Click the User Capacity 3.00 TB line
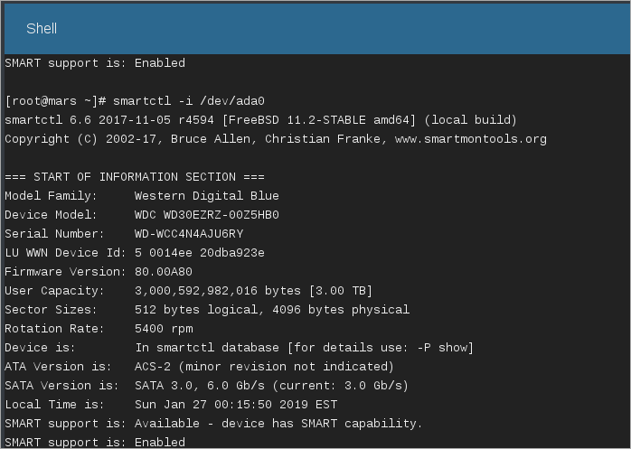The image size is (631, 449). (188, 291)
